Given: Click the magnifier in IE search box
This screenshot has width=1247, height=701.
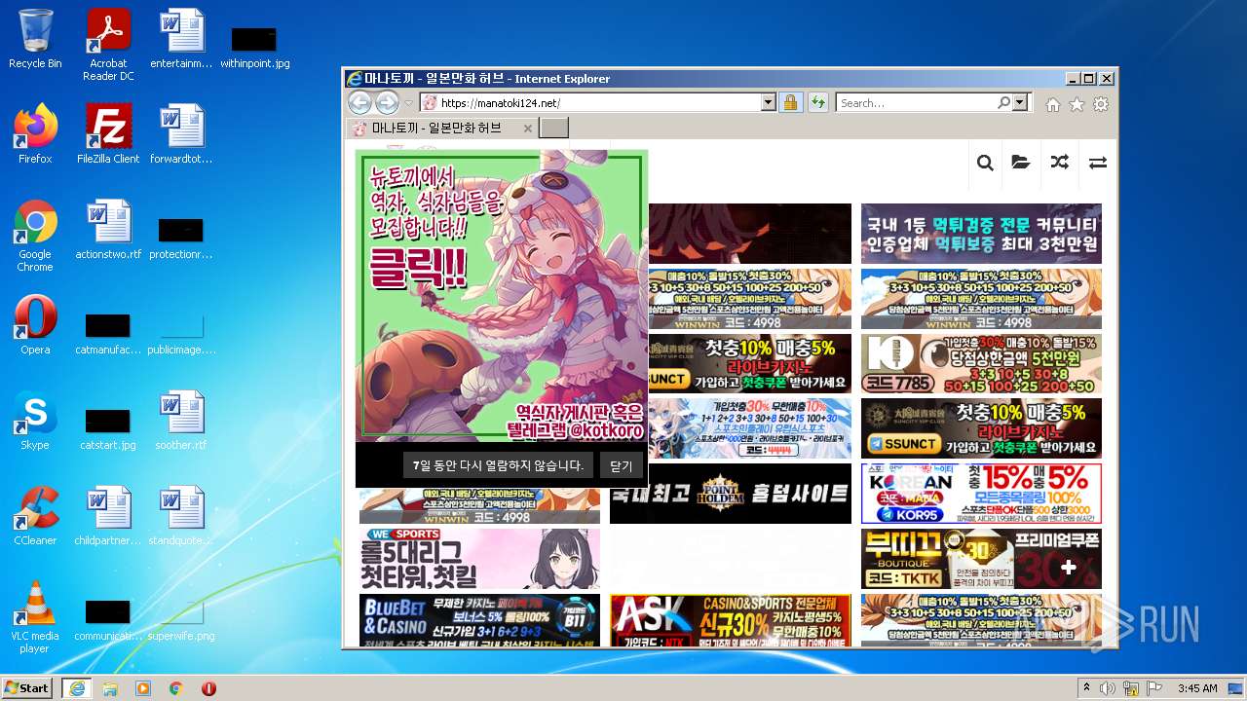Looking at the screenshot, I should click(1003, 102).
